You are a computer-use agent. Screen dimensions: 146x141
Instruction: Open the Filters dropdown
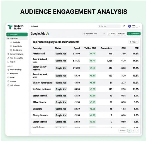click(x=133, y=42)
